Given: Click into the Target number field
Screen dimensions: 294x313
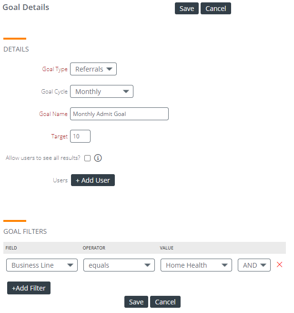Looking at the screenshot, I should tap(80, 136).
